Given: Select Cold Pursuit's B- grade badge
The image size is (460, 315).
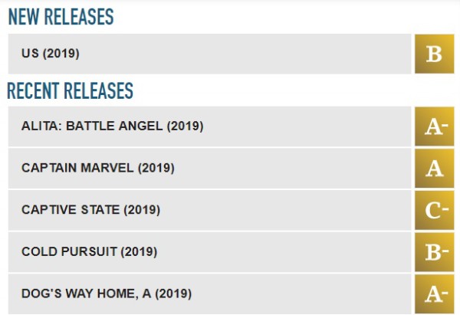Looking at the screenshot, I should (434, 251).
